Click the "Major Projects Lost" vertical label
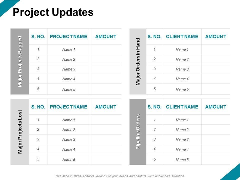Screen dimensions: 240x180 (x=20, y=132)
